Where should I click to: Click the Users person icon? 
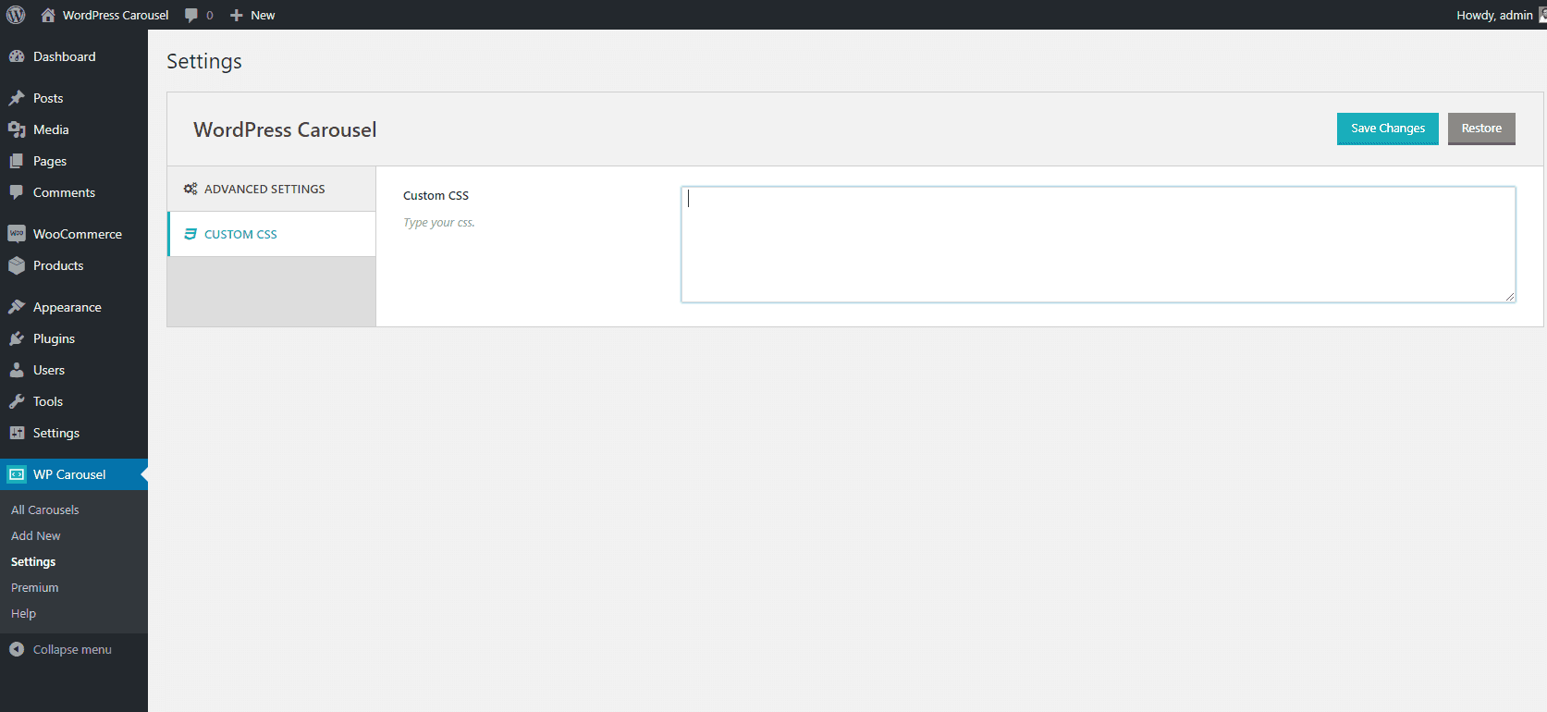pos(17,370)
